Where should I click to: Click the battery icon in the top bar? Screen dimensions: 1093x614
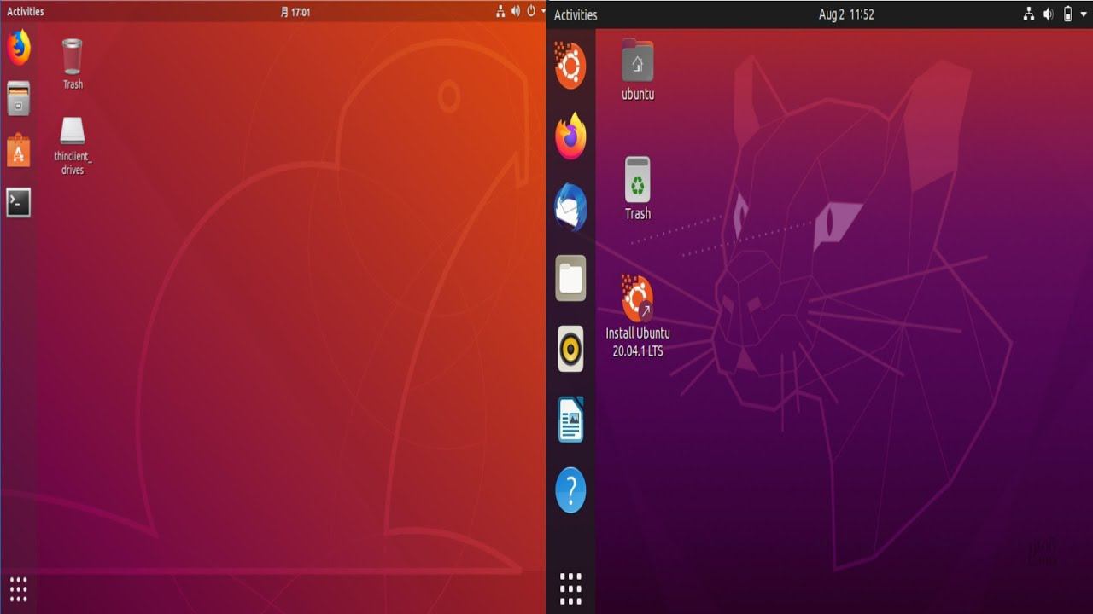click(1067, 14)
